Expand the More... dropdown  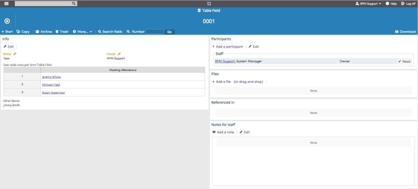point(82,31)
